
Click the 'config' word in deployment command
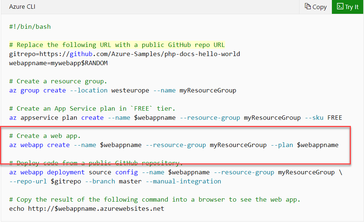[x=127, y=172]
